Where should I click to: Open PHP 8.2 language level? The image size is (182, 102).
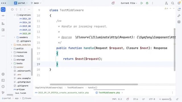point(117,99)
